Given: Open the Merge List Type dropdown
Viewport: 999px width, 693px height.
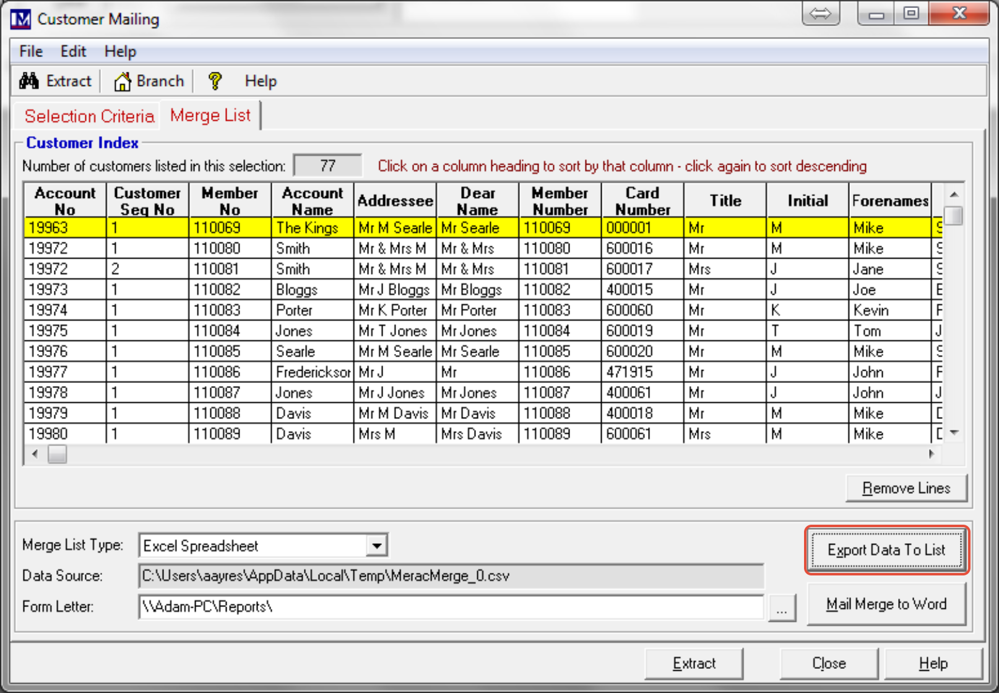Looking at the screenshot, I should click(376, 546).
